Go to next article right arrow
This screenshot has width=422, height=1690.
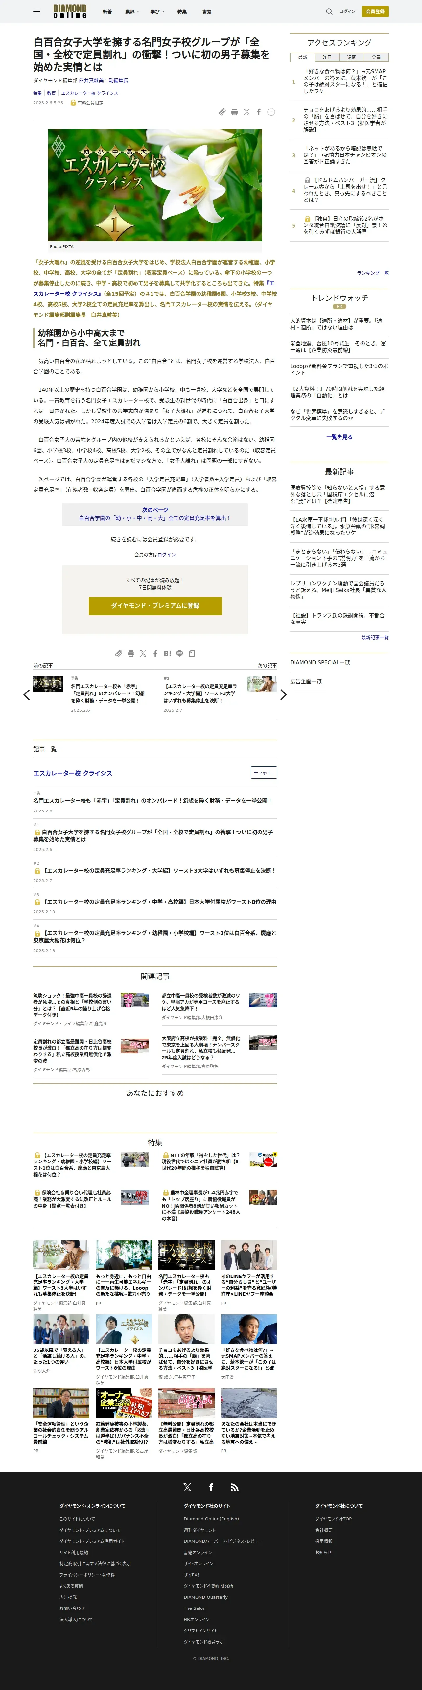coord(284,695)
